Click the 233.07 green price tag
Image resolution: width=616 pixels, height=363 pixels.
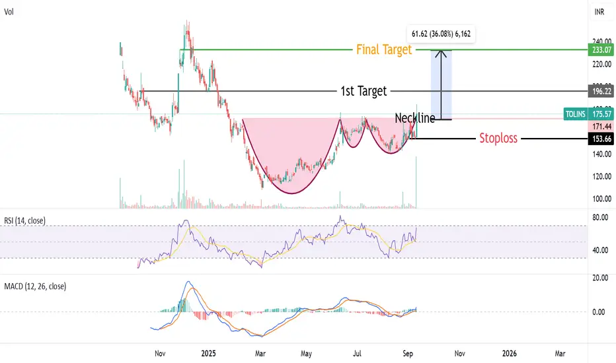pos(601,50)
